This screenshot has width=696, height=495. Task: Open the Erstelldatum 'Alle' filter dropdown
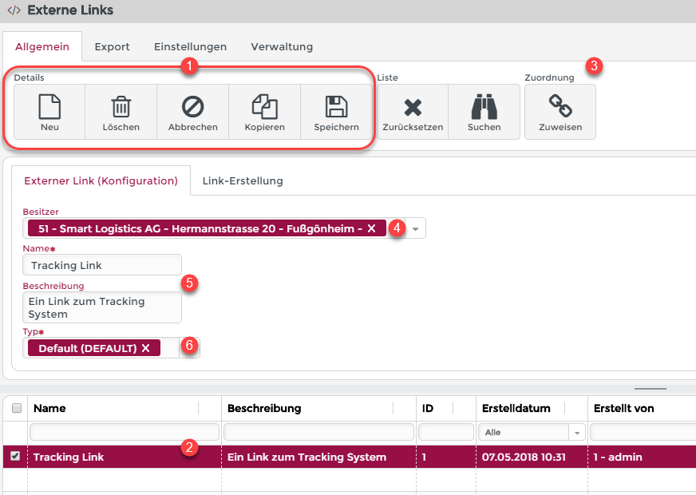(576, 432)
